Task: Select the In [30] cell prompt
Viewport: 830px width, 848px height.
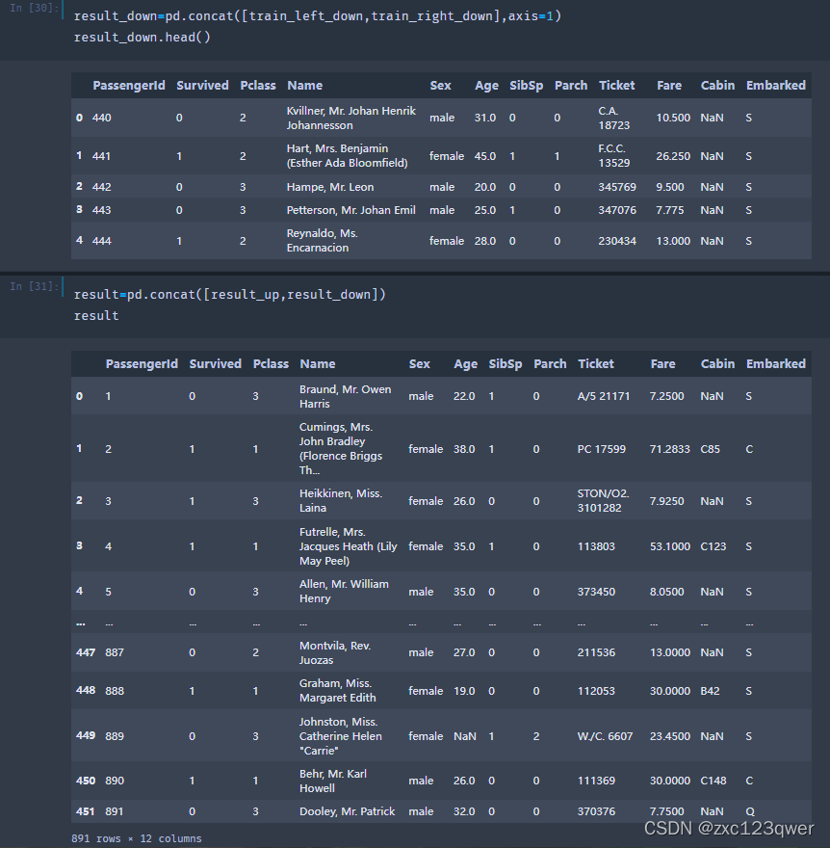Action: point(34,8)
